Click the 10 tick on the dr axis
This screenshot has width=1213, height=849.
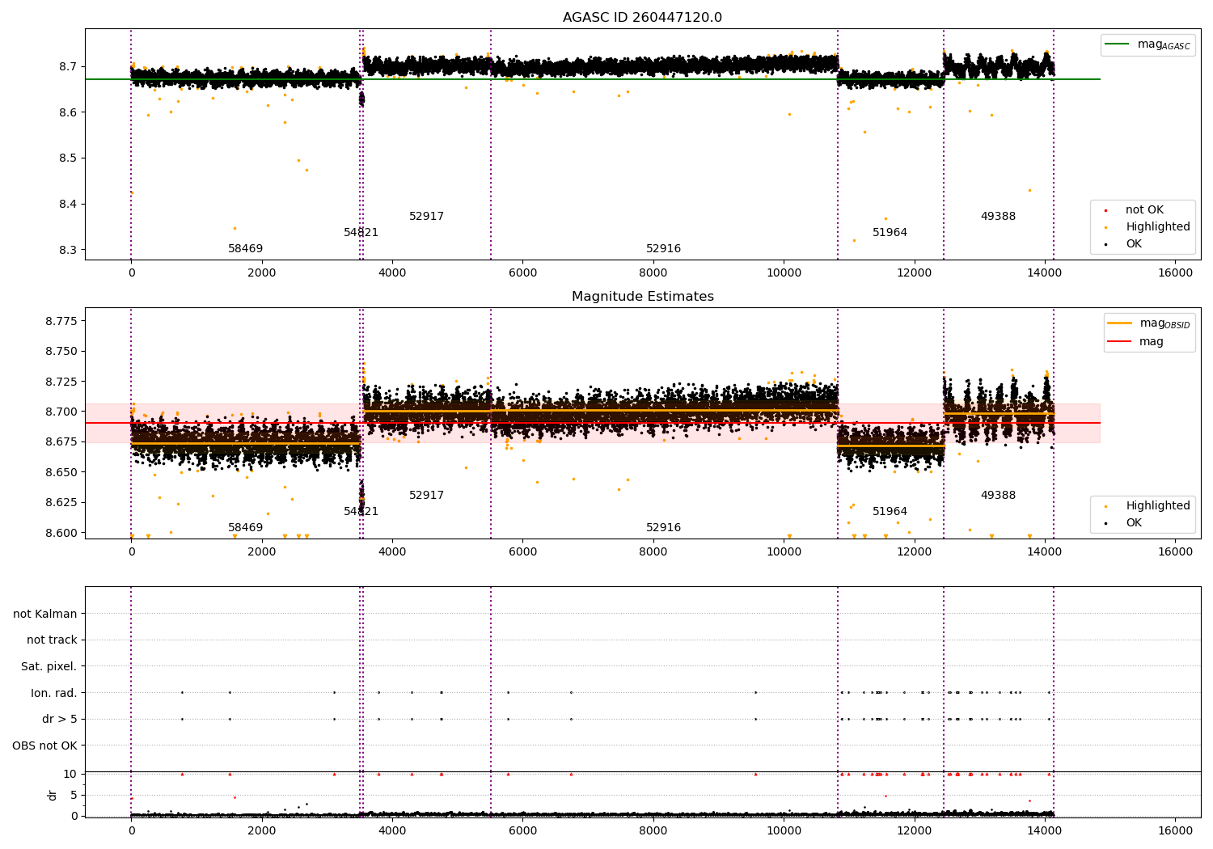pos(70,774)
